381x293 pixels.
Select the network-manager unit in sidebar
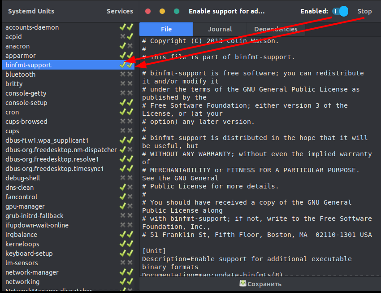[x=32, y=272]
